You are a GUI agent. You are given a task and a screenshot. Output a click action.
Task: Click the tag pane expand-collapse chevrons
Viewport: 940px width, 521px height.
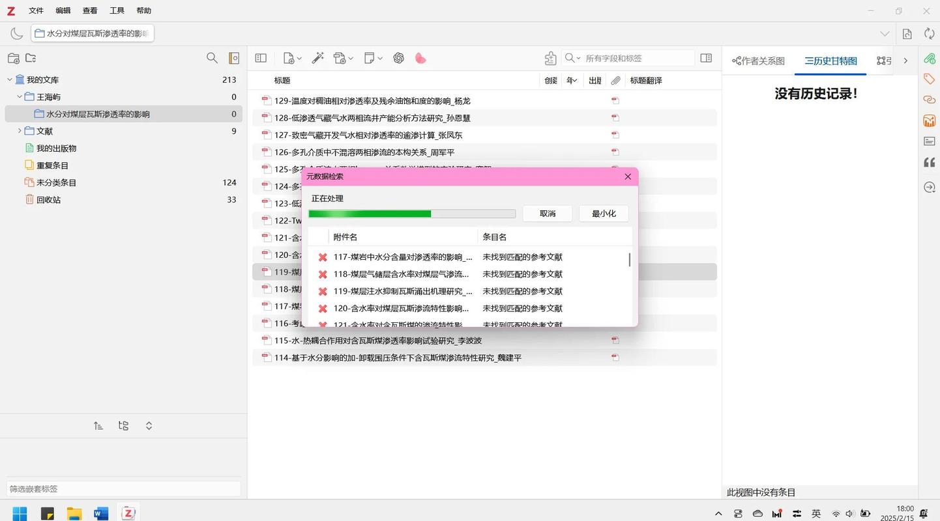pos(149,426)
